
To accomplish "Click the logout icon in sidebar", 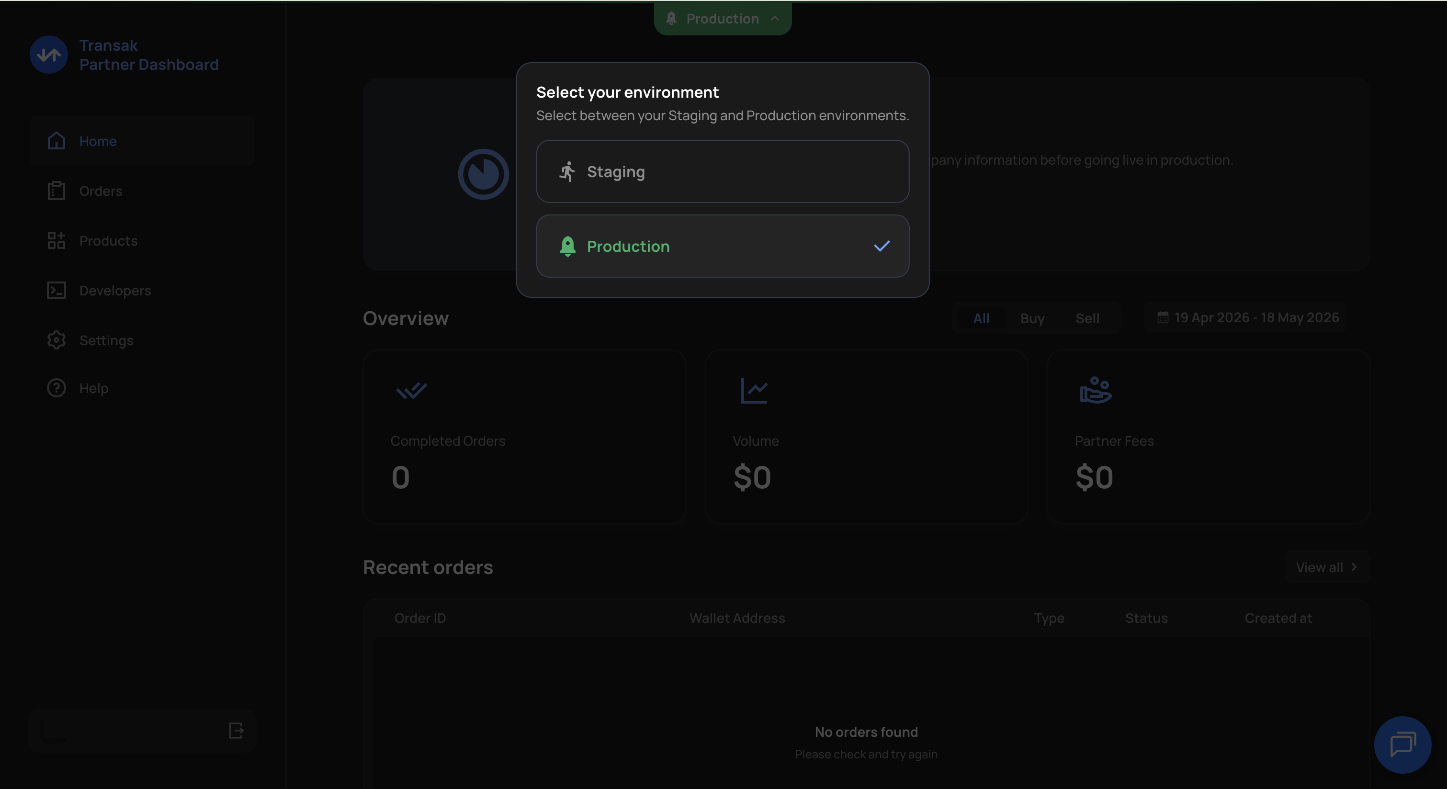I will pyautogui.click(x=237, y=730).
